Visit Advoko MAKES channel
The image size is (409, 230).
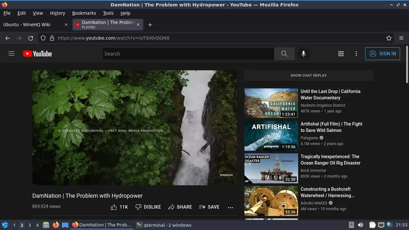[x=314, y=203]
